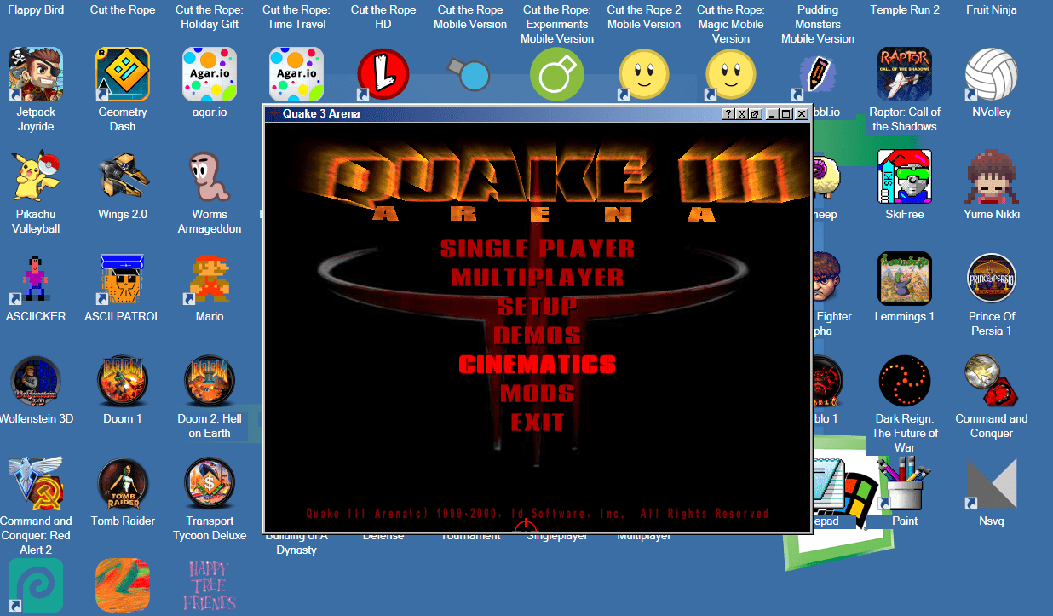
Task: Open SETUP in the Quake menu
Action: point(537,307)
